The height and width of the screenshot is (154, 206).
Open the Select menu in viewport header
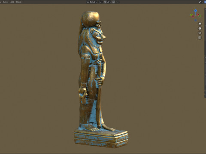[6, 2]
